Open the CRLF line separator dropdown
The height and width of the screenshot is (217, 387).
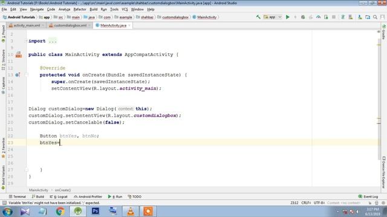click(306, 203)
